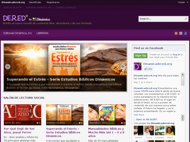
Task: Click the Find us on Facebook heading
Action: point(148,48)
